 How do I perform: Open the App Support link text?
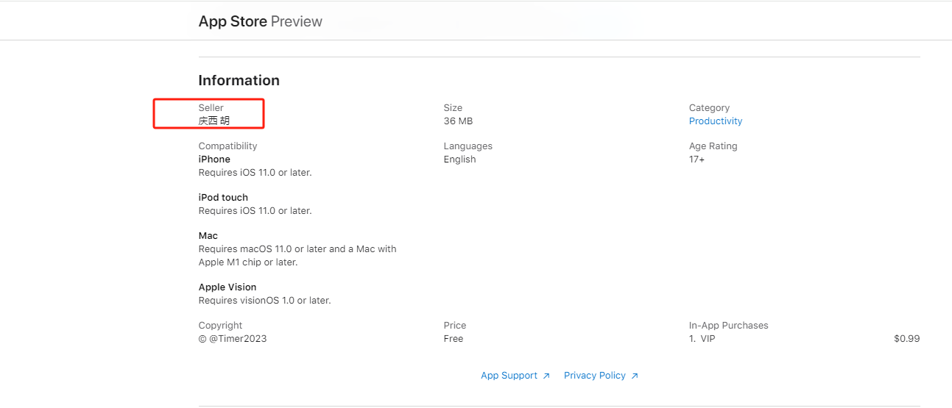coord(509,376)
